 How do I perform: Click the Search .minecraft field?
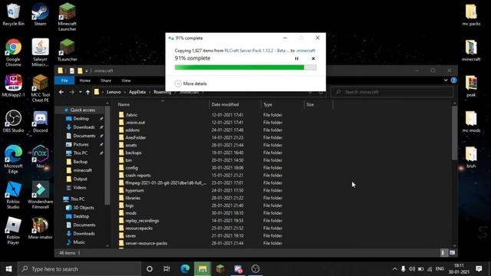pyautogui.click(x=392, y=92)
